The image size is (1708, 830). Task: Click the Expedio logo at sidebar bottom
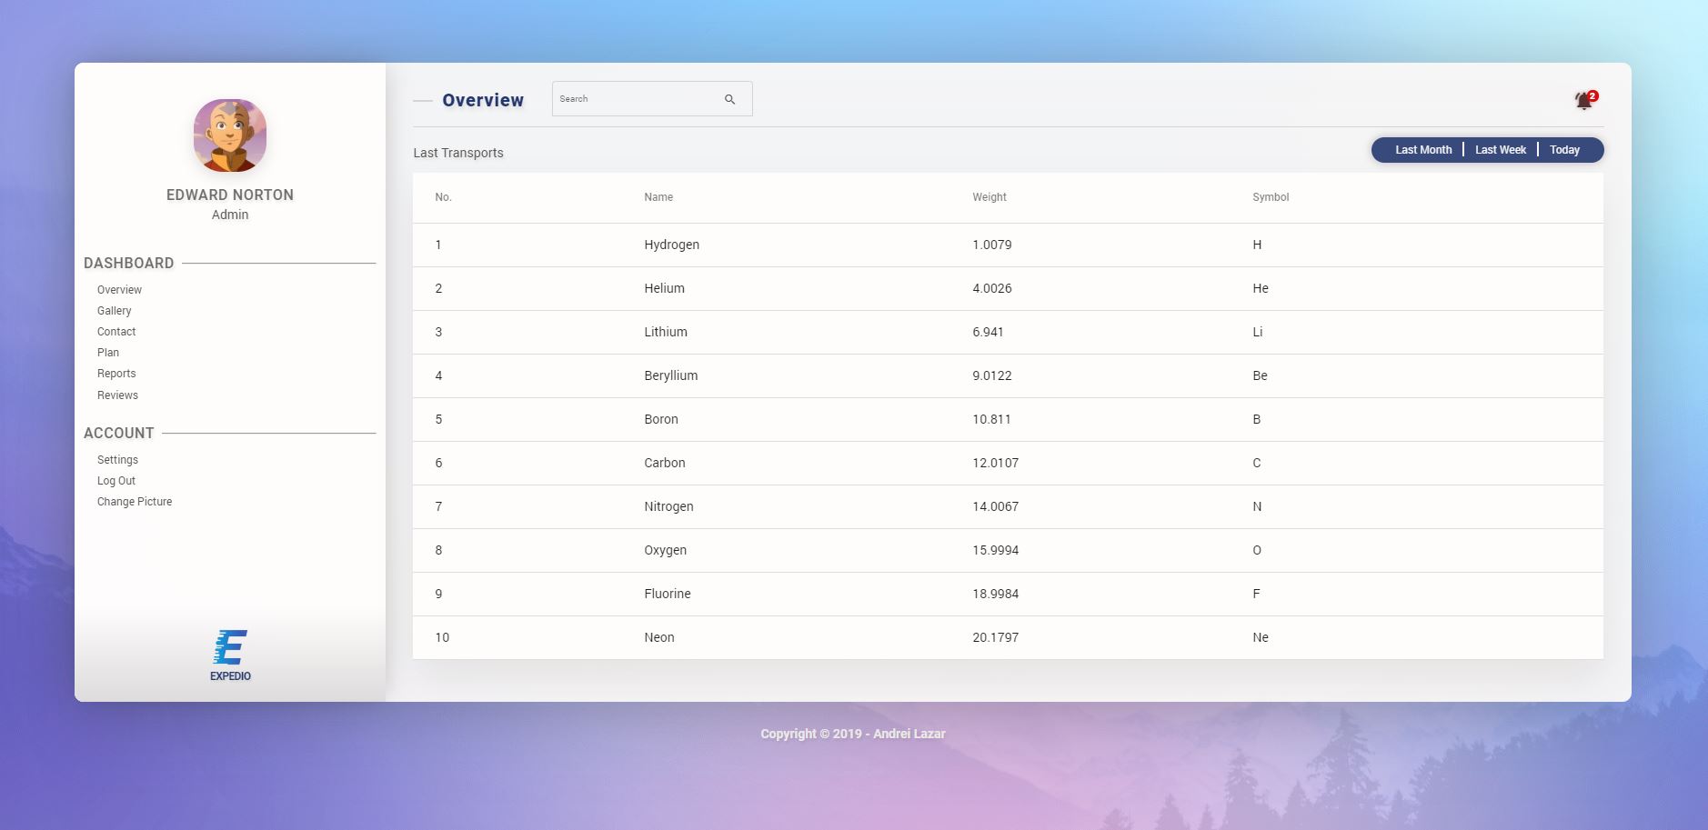pyautogui.click(x=230, y=649)
